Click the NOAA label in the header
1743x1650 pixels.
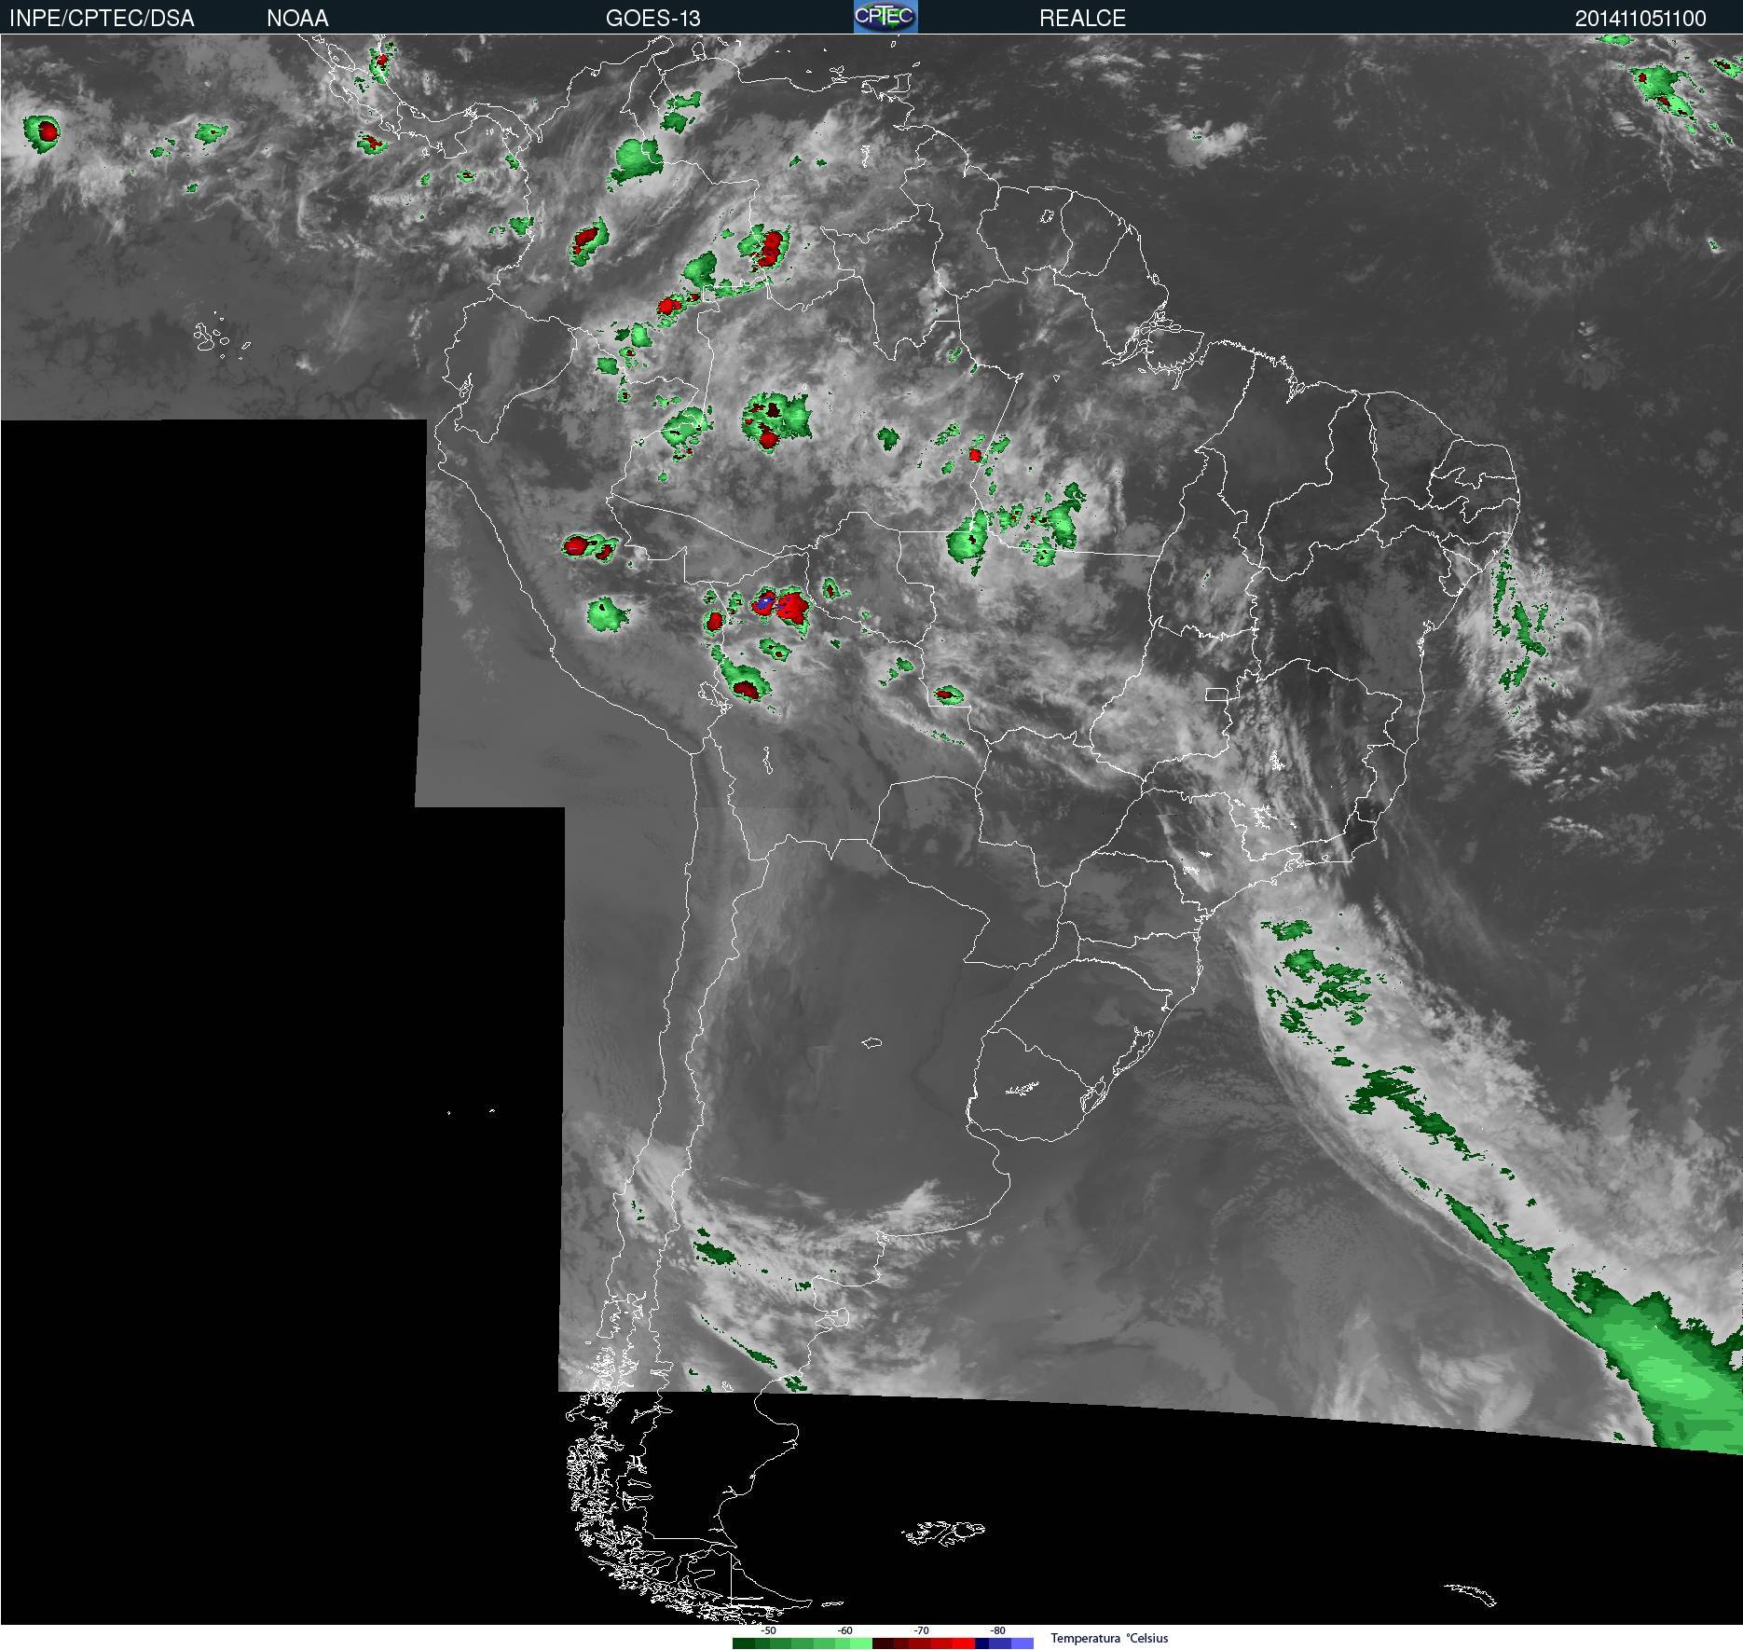point(297,19)
